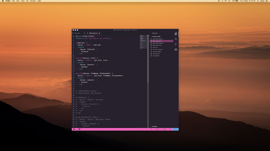Click line 1 module declaration
Screen dimensions: 270x151
pyautogui.click(x=86, y=37)
